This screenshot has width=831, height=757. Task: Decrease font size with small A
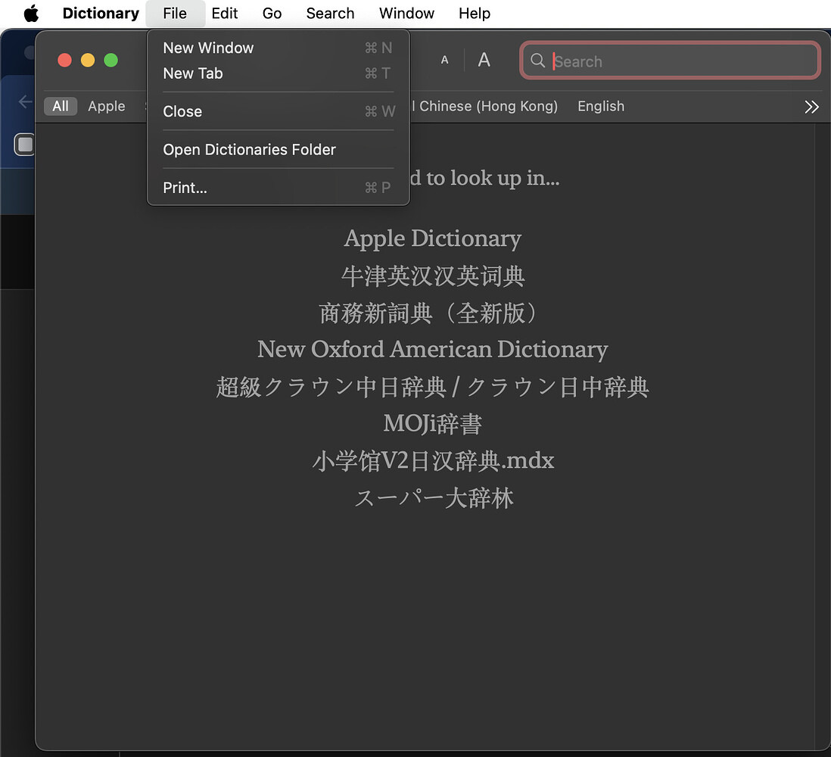click(444, 61)
